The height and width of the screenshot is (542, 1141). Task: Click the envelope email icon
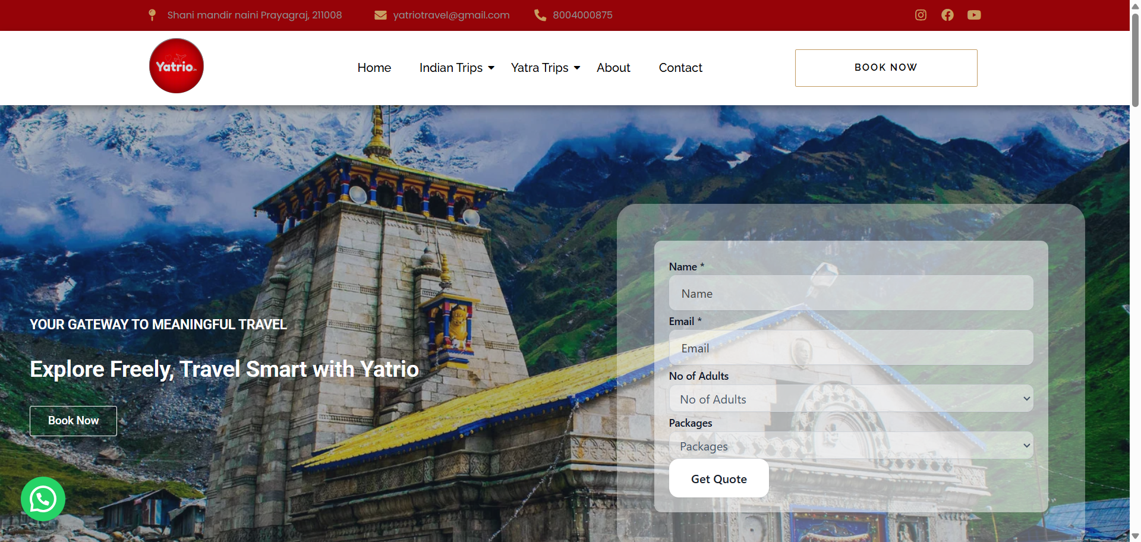380,15
